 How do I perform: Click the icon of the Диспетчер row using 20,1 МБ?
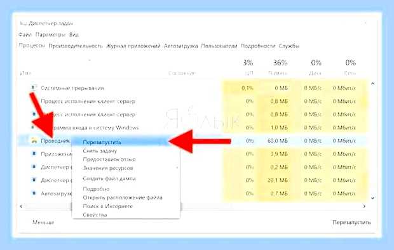[x=34, y=180]
